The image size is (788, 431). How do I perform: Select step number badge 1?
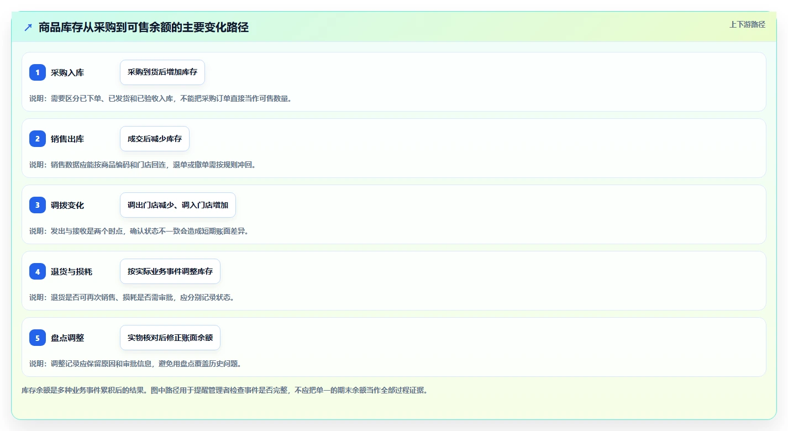tap(38, 72)
